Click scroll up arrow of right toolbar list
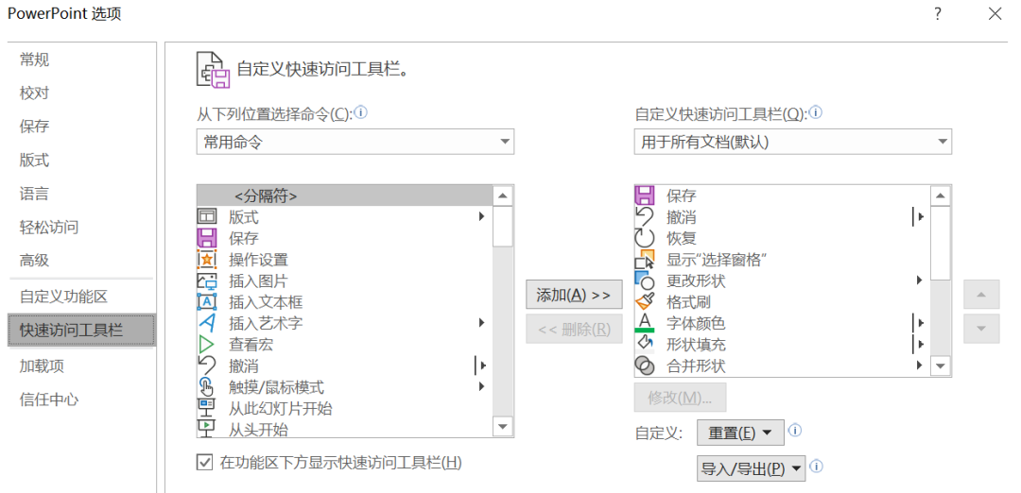The width and height of the screenshot is (1021, 493). 941,195
